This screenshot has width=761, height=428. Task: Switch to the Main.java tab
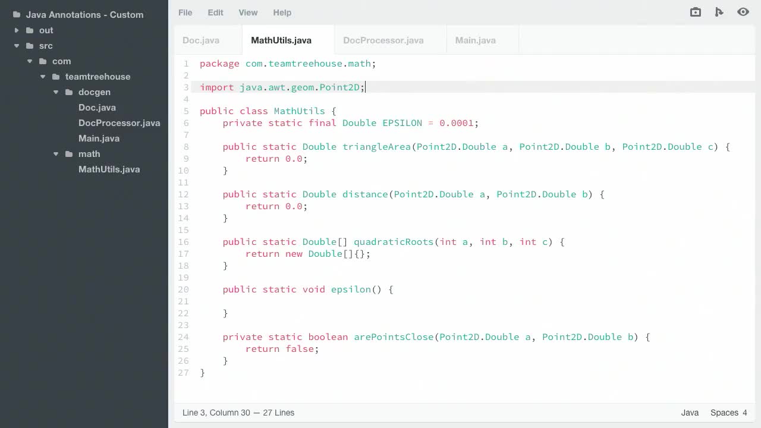pos(475,40)
